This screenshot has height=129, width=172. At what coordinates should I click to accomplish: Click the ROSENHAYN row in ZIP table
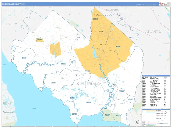154,101
